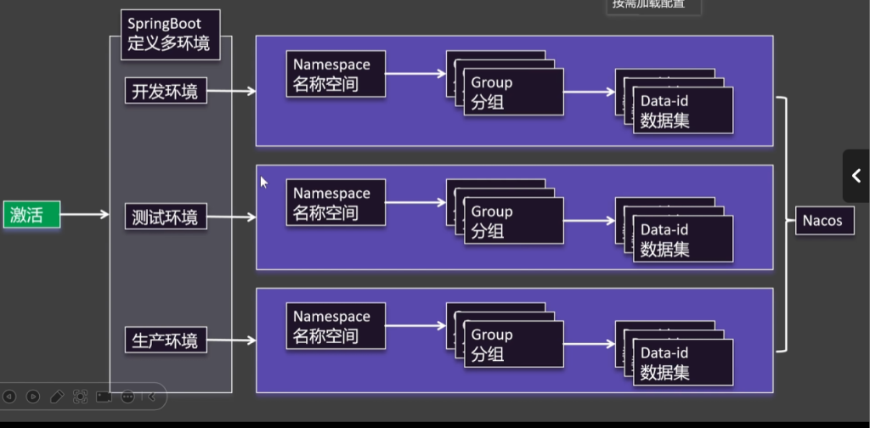
Task: Expand the side panel using the right-edge arrow
Action: pos(856,176)
